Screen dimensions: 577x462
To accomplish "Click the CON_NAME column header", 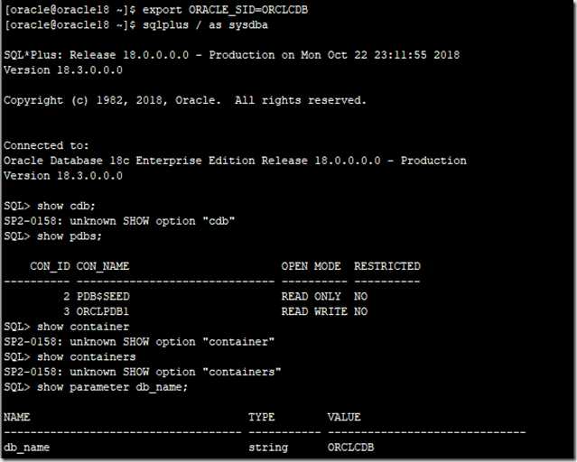I will 103,266.
